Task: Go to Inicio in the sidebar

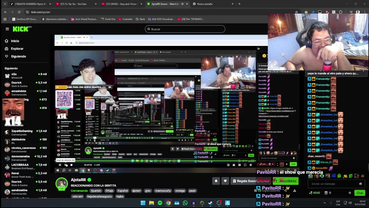Action: 15,41
